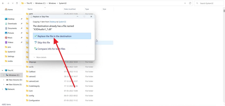Open Pictures in the sidebar
Viewport: 225px width, 106px height.
pos(11,33)
